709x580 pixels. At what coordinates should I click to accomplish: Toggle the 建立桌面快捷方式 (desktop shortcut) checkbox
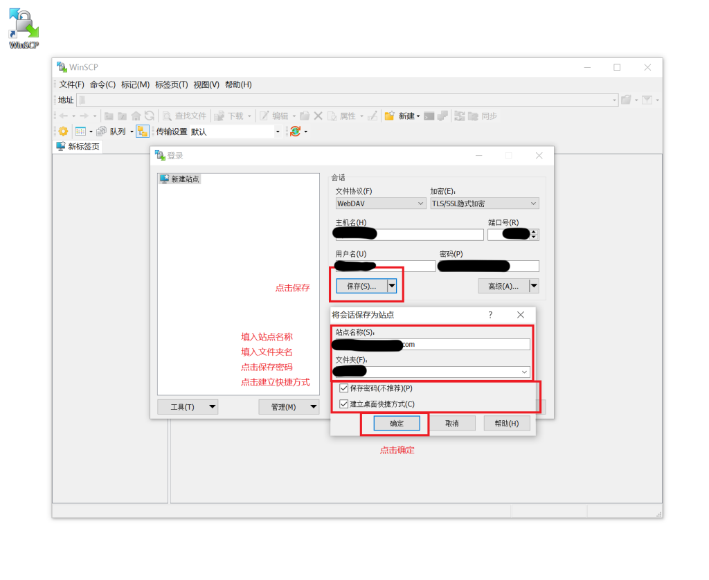[x=344, y=404]
